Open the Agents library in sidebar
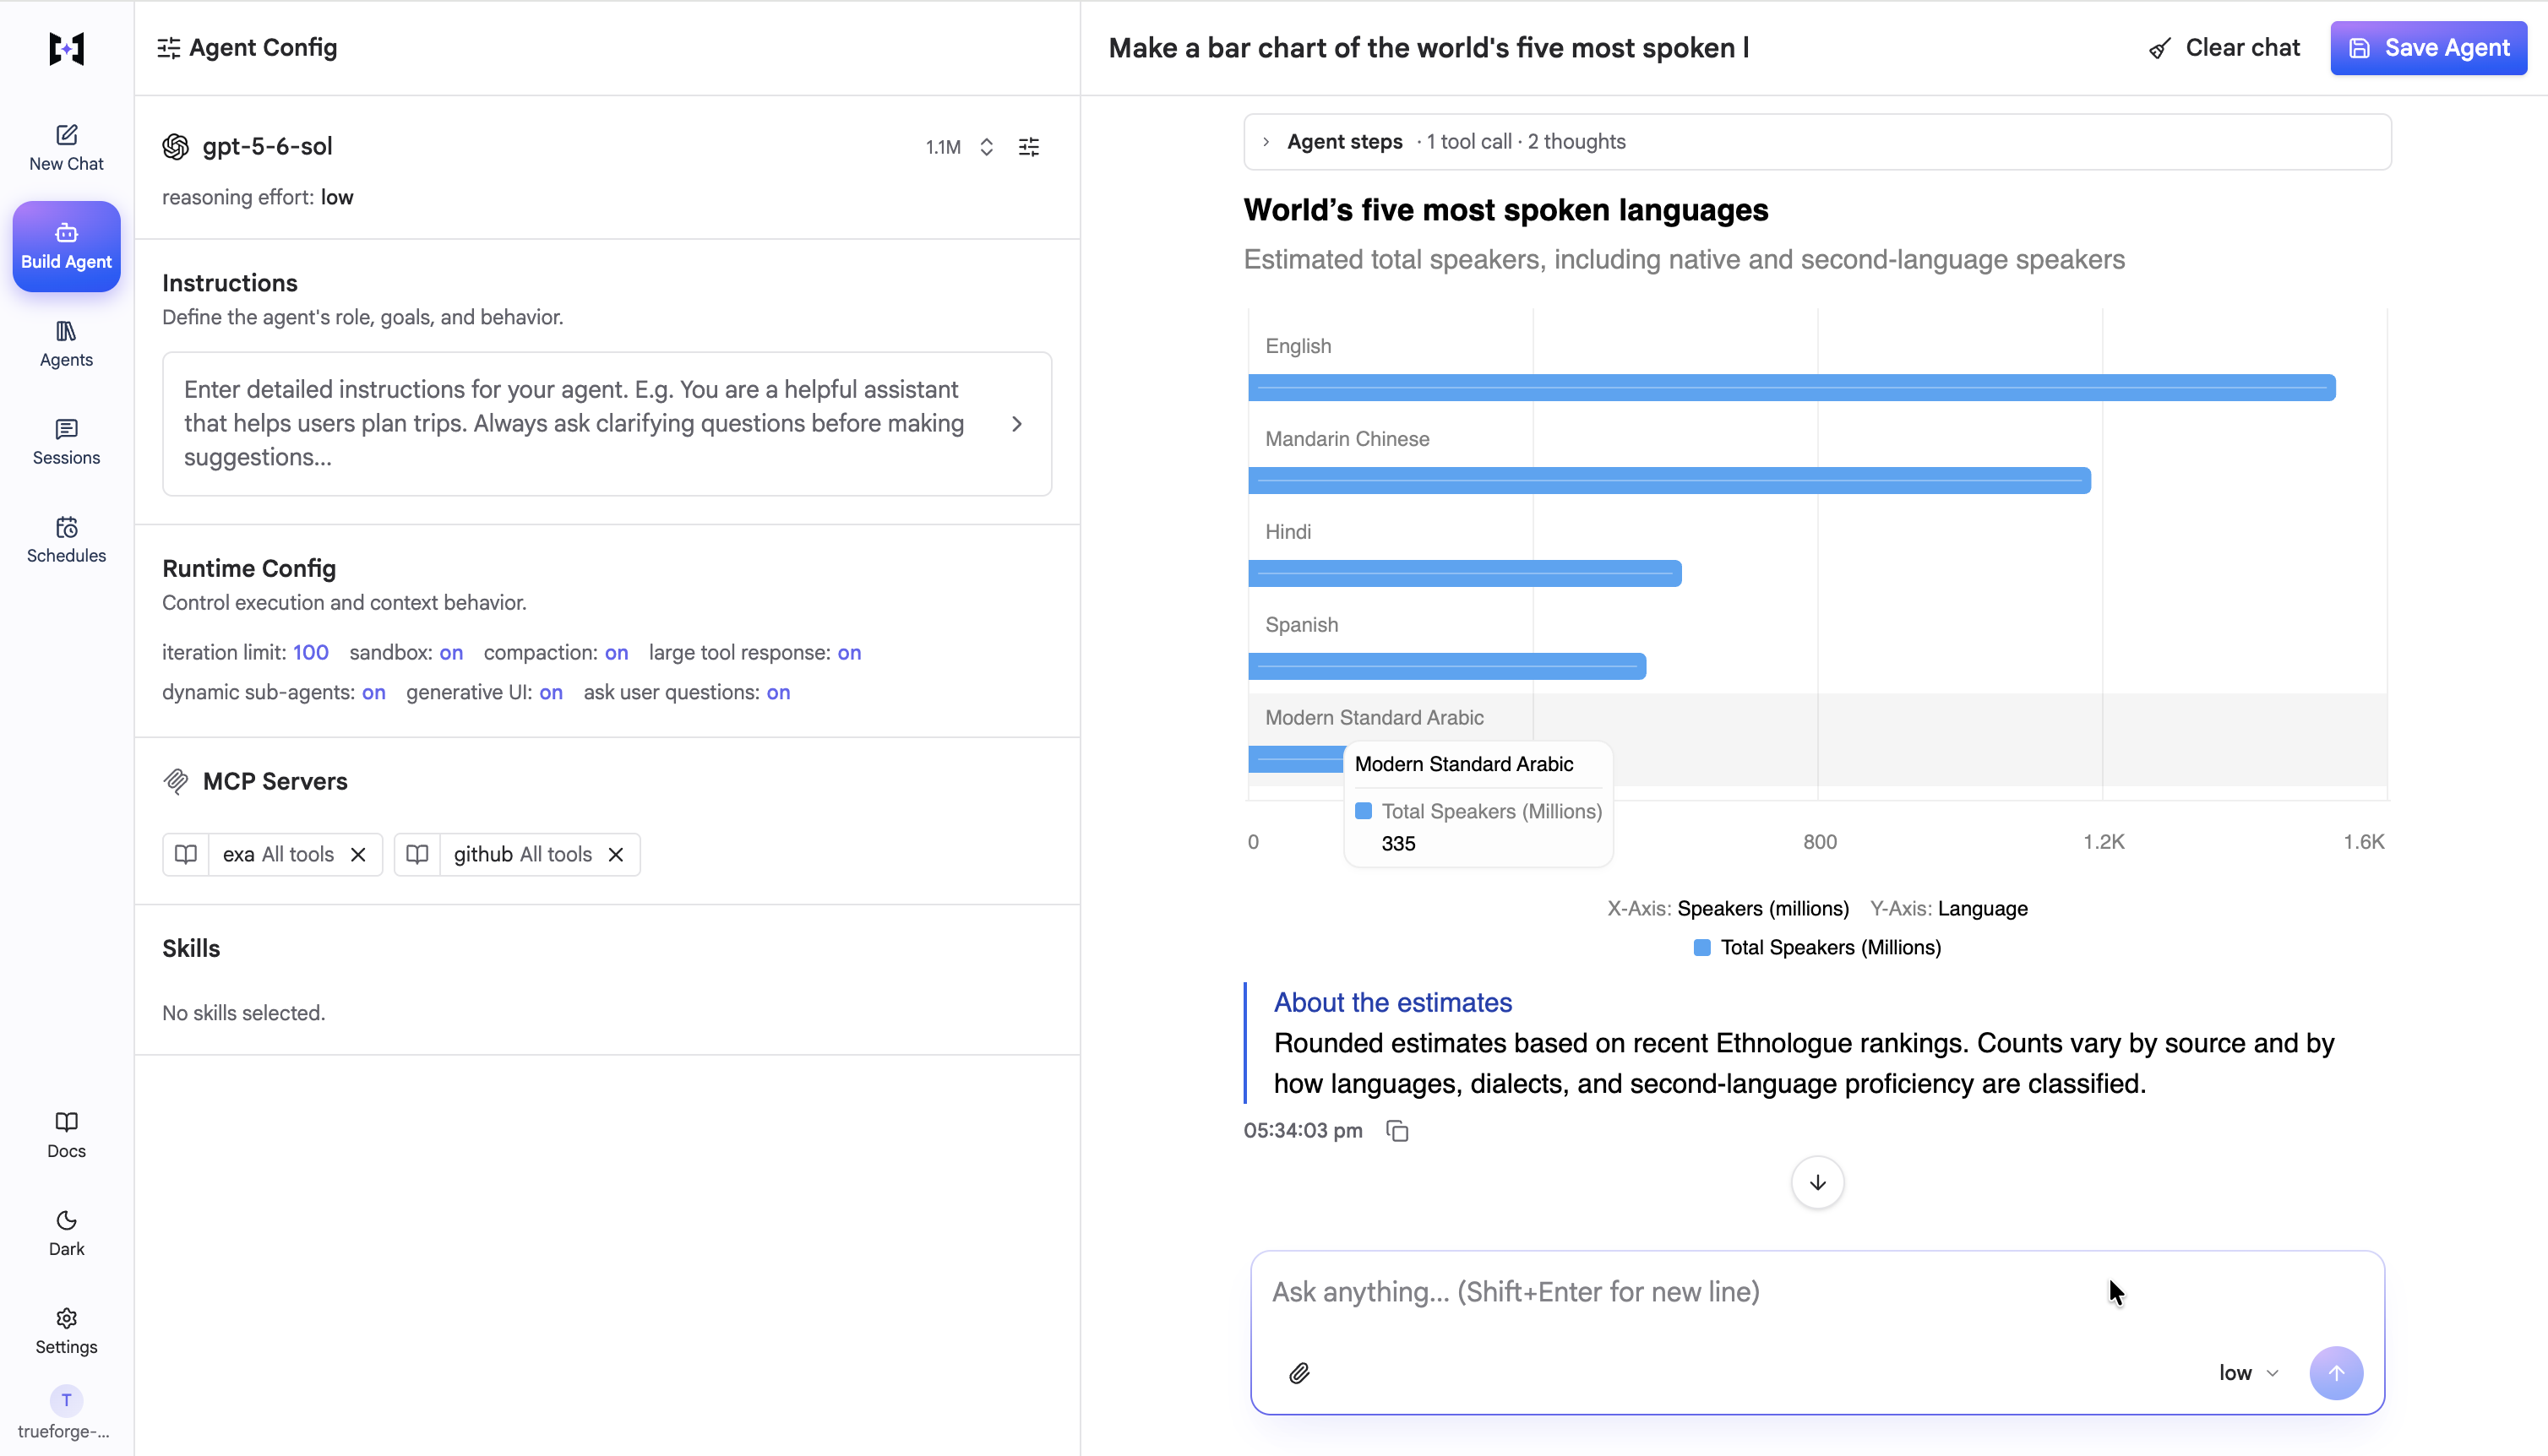 pos(66,344)
